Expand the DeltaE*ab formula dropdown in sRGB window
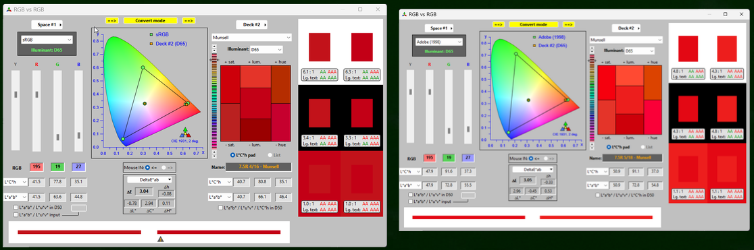 click(149, 180)
